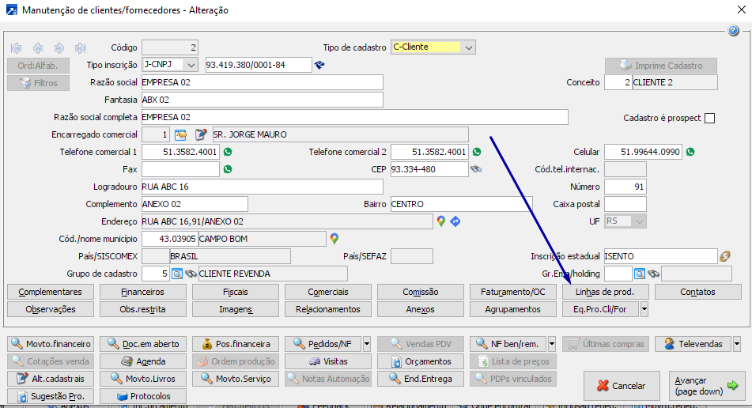This screenshot has height=408, width=752.
Task: Click the edit icon for Encarregado comercial
Action: 201,134
